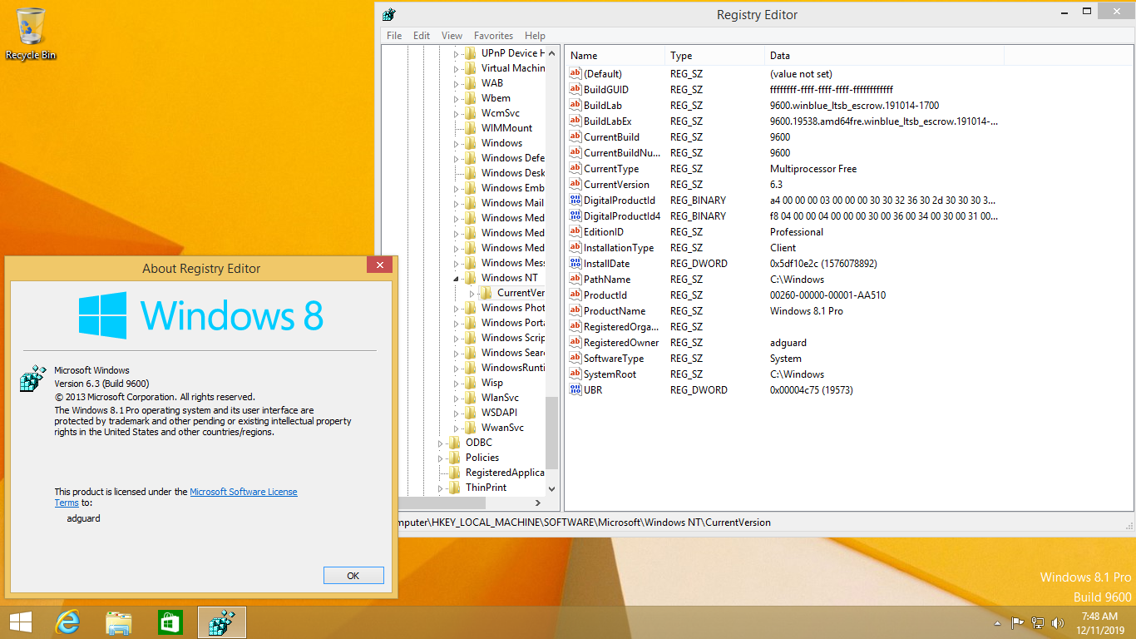
Task: Expand the ODBC key arrow
Action: [441, 443]
